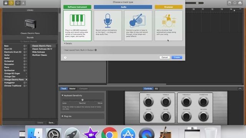Click the Classic Electric Piano instrument image

pyautogui.click(x=30, y=24)
